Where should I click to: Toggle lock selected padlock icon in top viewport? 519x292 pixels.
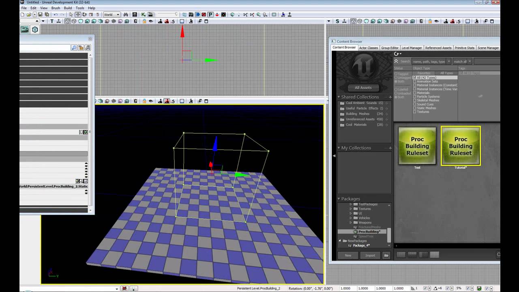pyautogui.click(x=144, y=21)
